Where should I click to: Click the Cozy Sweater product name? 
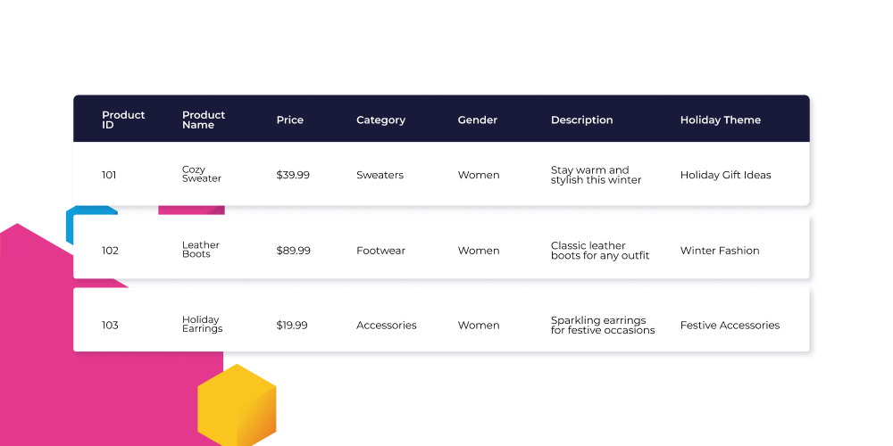click(x=202, y=174)
